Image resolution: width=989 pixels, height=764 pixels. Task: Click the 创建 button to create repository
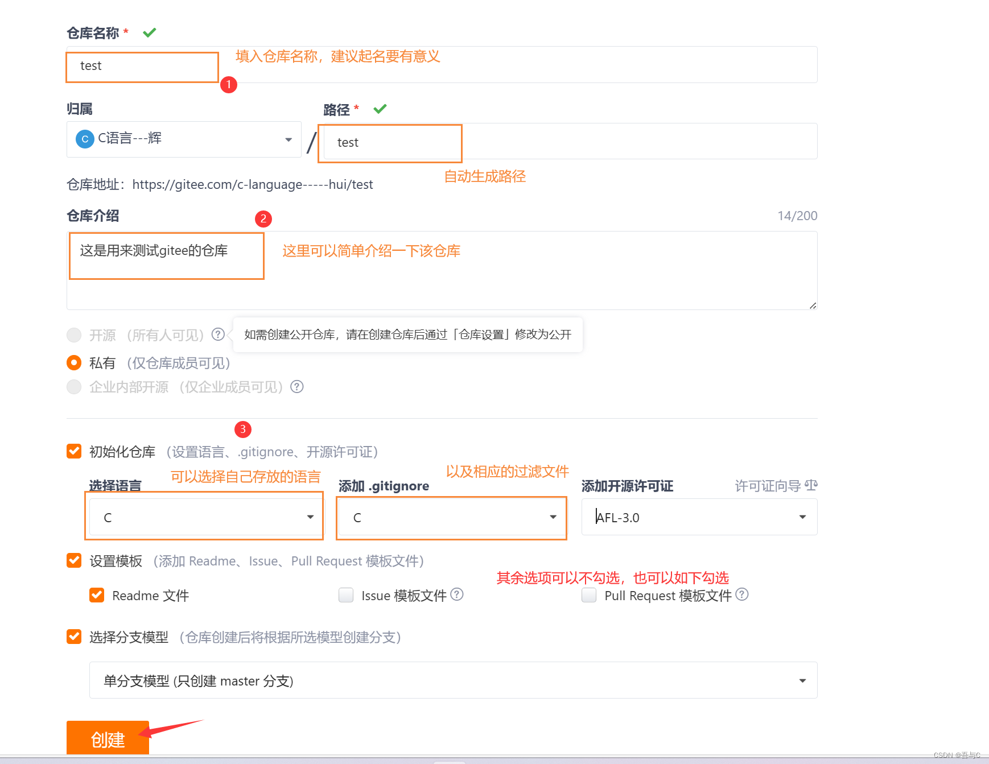pyautogui.click(x=107, y=738)
